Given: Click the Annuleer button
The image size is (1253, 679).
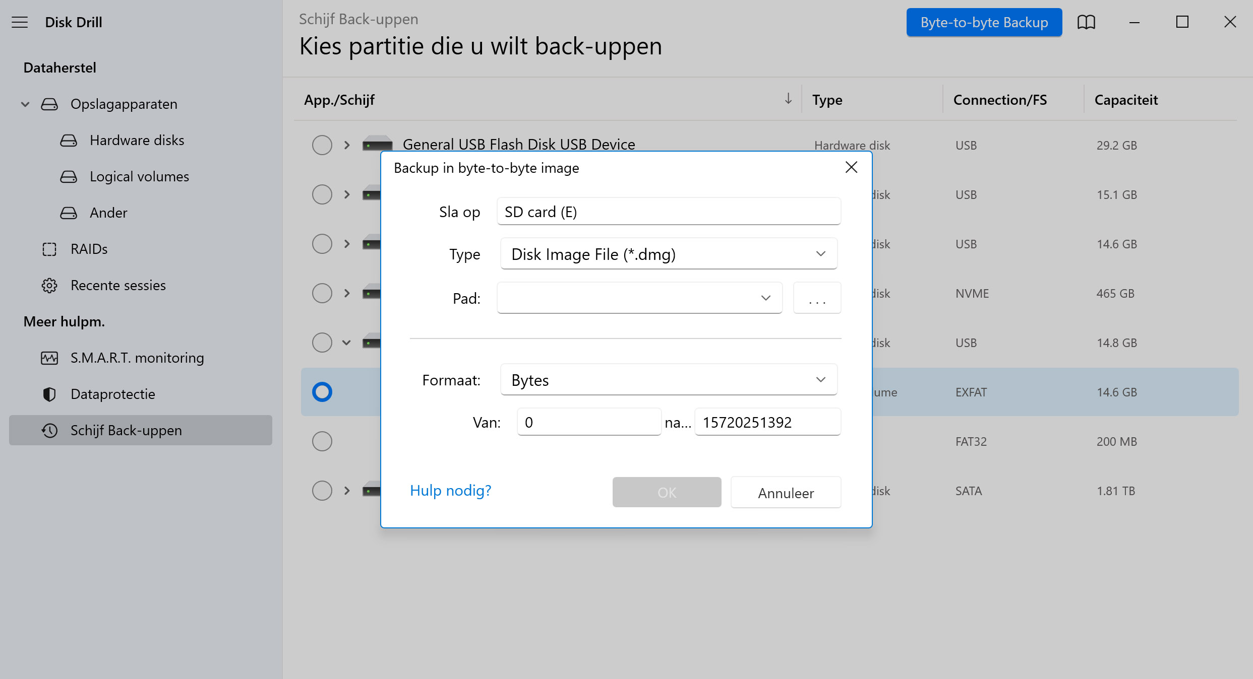Looking at the screenshot, I should 786,492.
